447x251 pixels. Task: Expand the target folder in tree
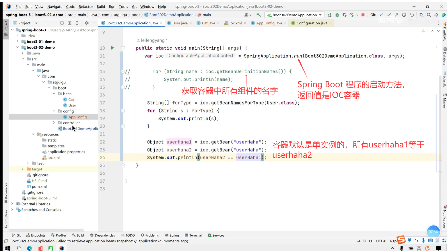(23, 169)
